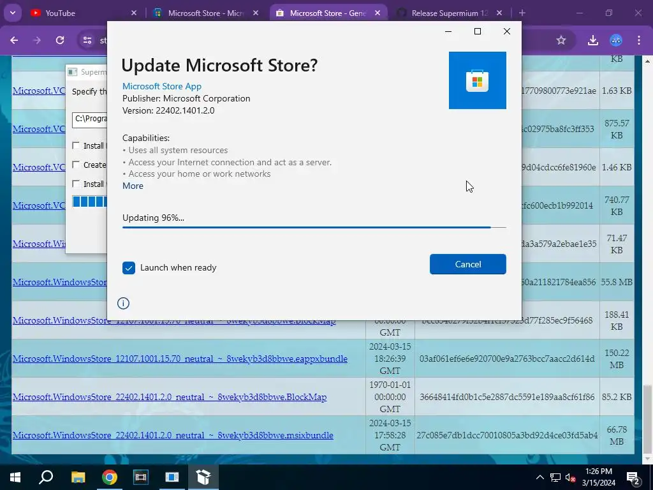The height and width of the screenshot is (490, 653).
Task: Open a new browser tab
Action: (x=522, y=13)
